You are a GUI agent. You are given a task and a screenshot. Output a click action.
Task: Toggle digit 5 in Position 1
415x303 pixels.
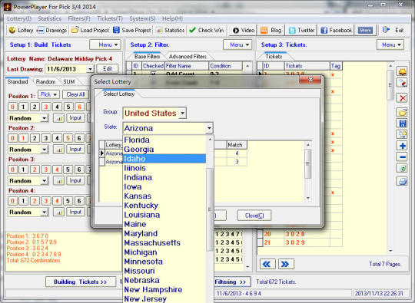coord(68,107)
